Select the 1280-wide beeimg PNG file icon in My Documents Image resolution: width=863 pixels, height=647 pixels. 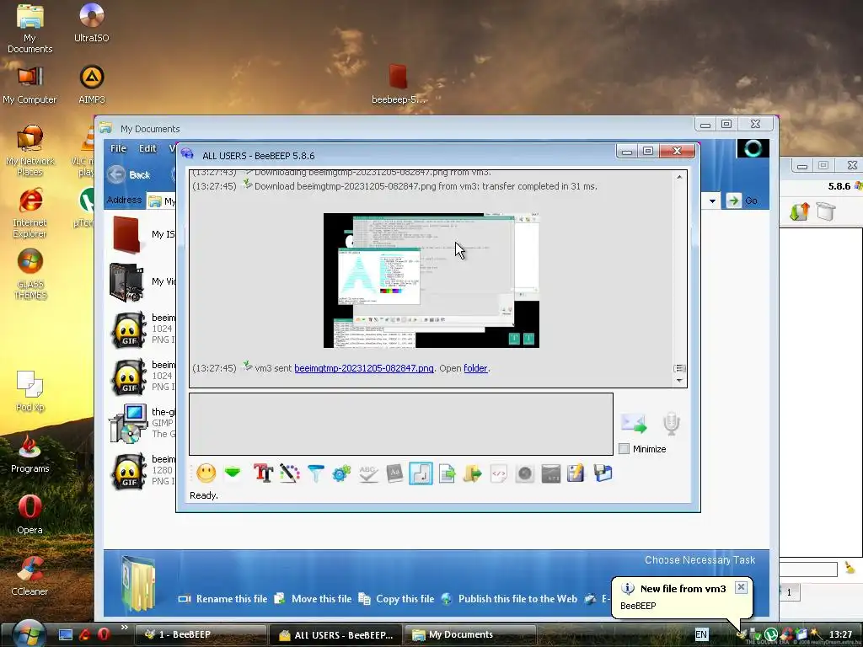point(128,472)
